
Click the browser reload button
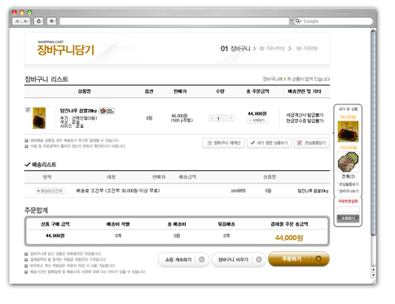39,21
